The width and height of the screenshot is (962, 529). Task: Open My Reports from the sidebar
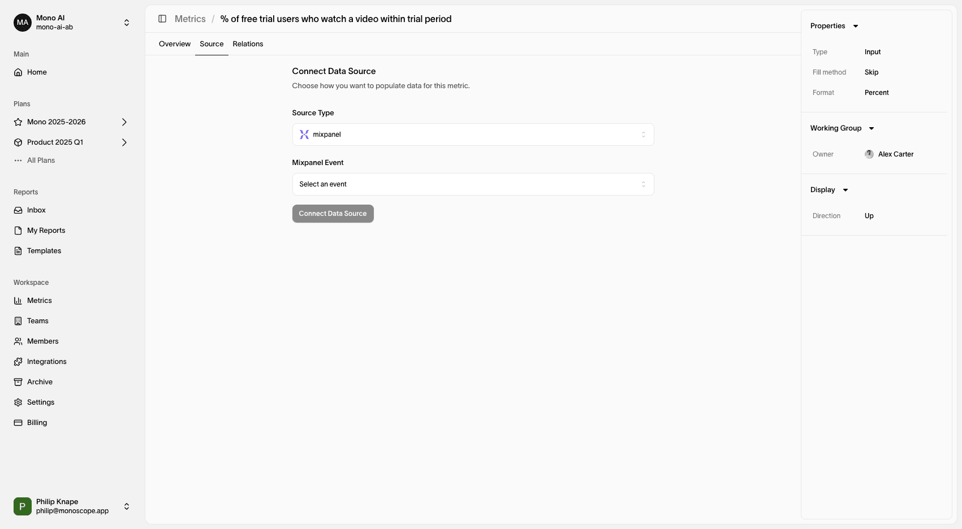coord(45,230)
